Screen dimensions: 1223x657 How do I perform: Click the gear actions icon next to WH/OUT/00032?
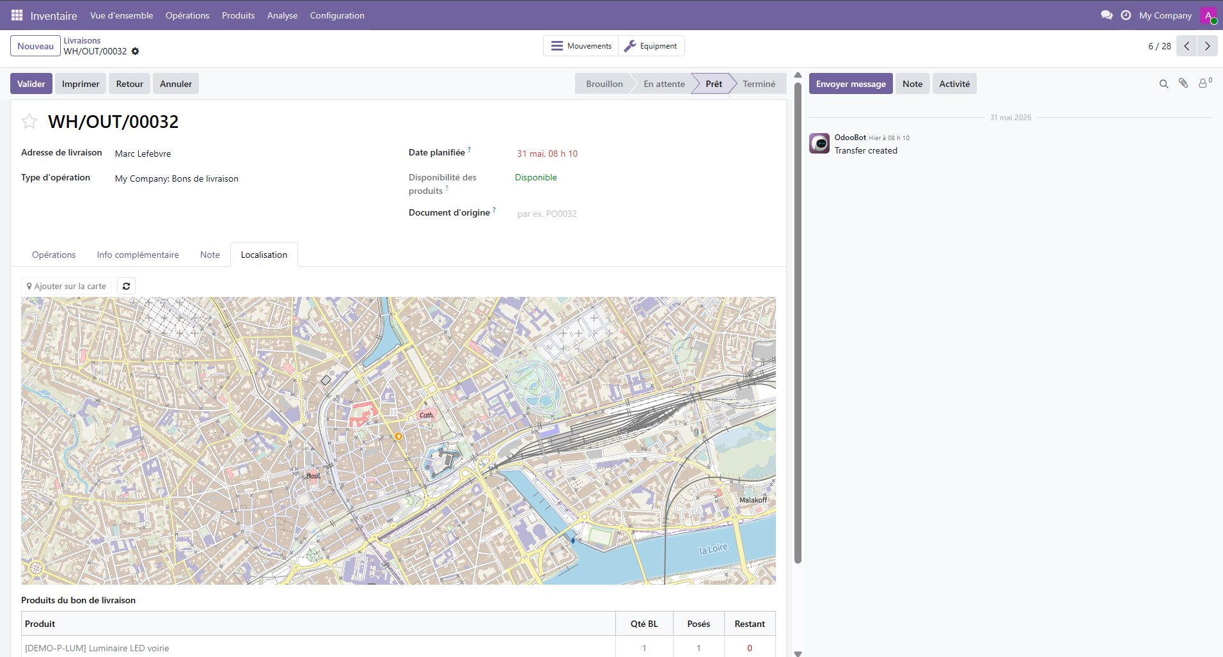(x=135, y=51)
